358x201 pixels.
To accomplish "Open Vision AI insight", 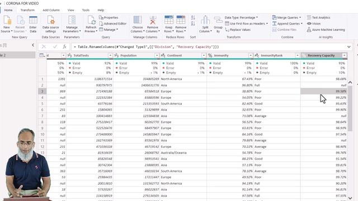I will 314,23.
